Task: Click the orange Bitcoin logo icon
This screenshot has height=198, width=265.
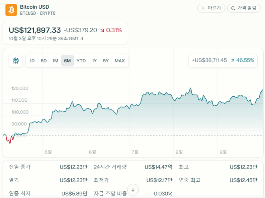Action: click(x=11, y=10)
